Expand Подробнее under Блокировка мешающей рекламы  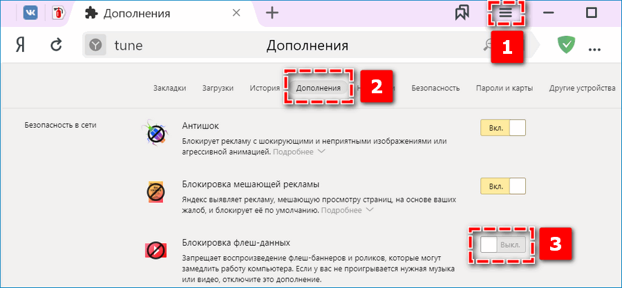[x=348, y=210]
